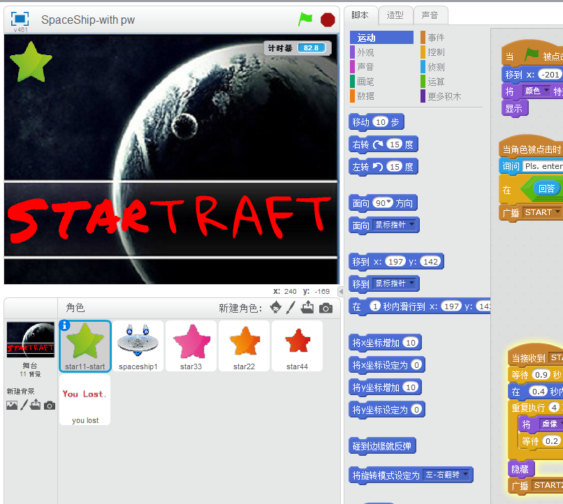563x504 pixels.
Task: Click the seconds value 1 in glide block
Action: coord(375,306)
